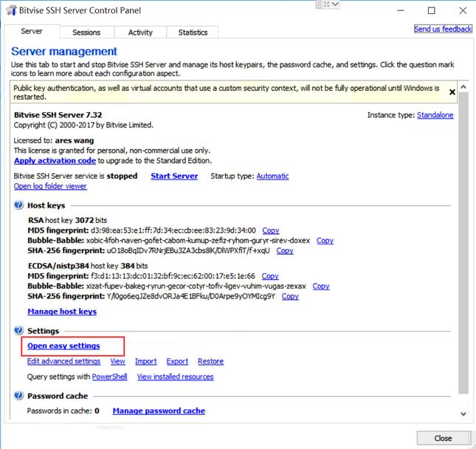Screen dimensions: 476x449
Task: Click the Password cache help question mark icon
Action: point(18,396)
